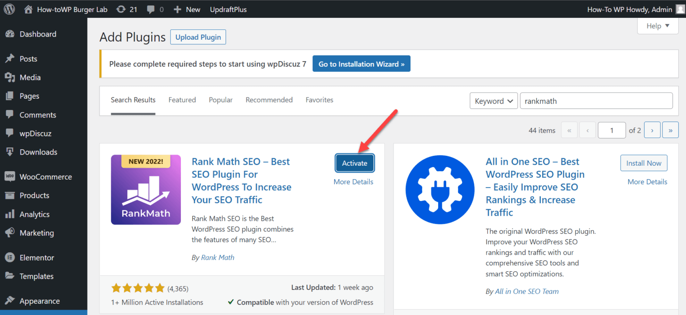Switch to the Popular tab
Image resolution: width=686 pixels, height=315 pixels.
click(221, 100)
